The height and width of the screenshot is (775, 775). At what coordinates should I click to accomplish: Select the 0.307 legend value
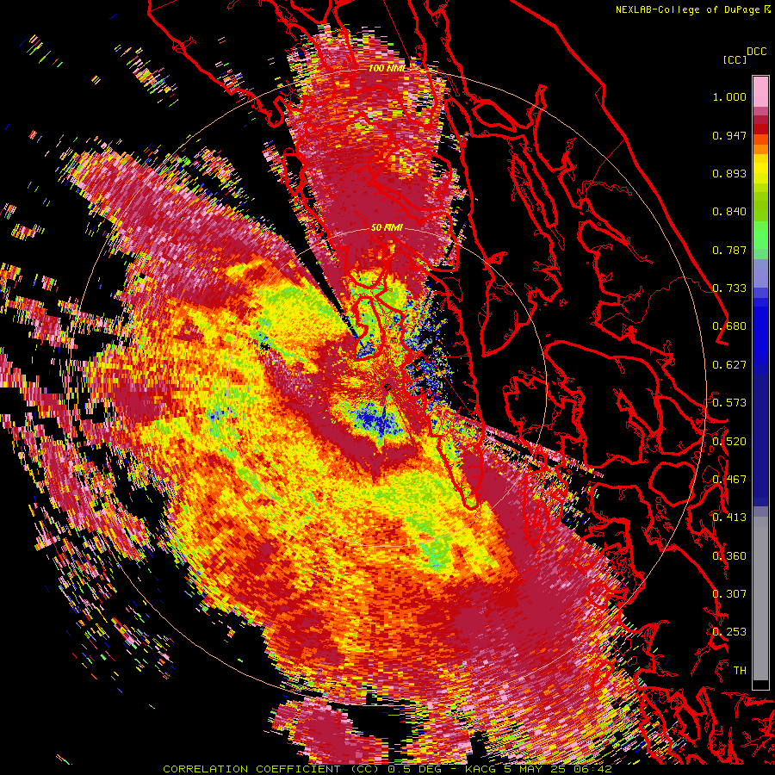tap(729, 594)
